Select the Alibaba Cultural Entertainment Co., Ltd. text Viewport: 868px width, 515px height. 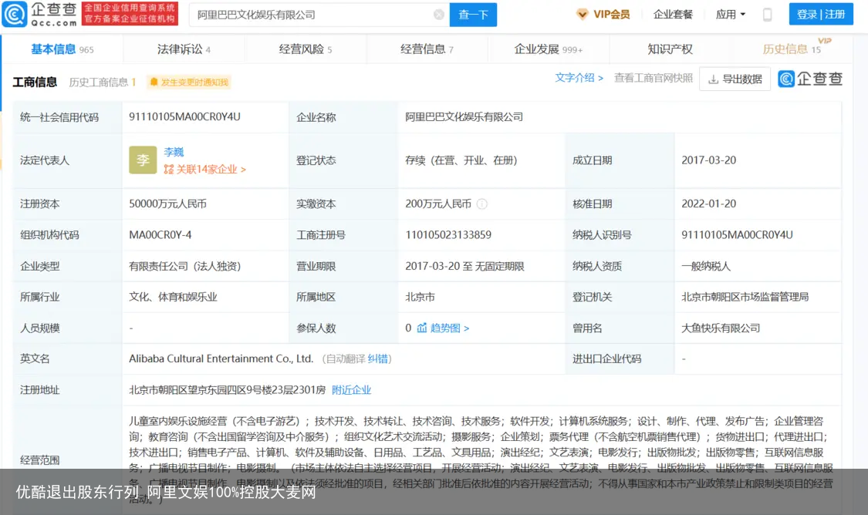pyautogui.click(x=221, y=359)
